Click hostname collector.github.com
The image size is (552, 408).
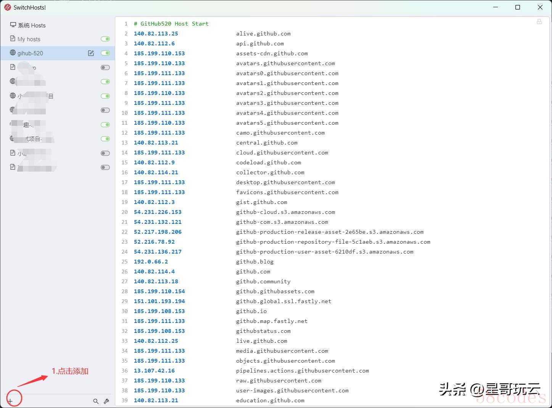270,172
